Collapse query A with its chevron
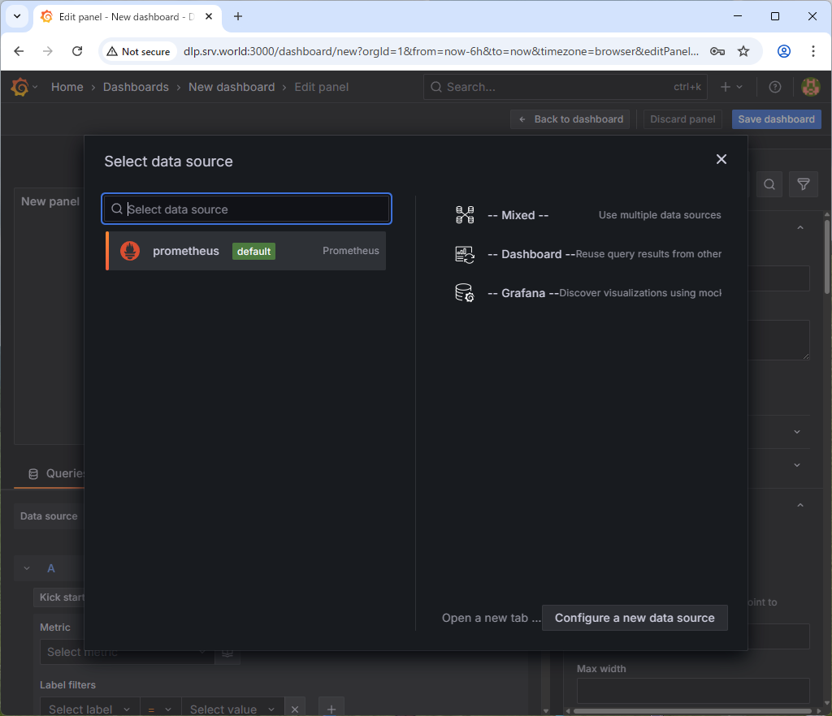This screenshot has width=832, height=716. pyautogui.click(x=27, y=568)
